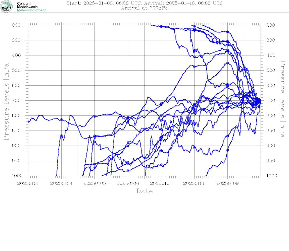The width and height of the screenshot is (289, 251).
Task: Click the 20250104 marker near 865 hPa
Action: 62,136
